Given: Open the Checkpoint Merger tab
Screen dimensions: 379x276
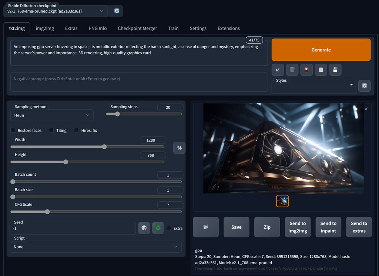Looking at the screenshot, I should coord(137,28).
